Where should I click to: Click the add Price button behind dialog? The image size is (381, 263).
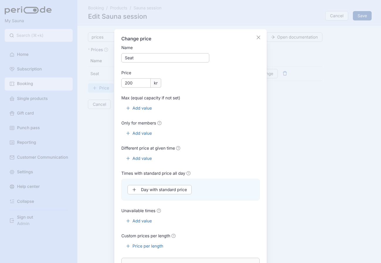(101, 88)
